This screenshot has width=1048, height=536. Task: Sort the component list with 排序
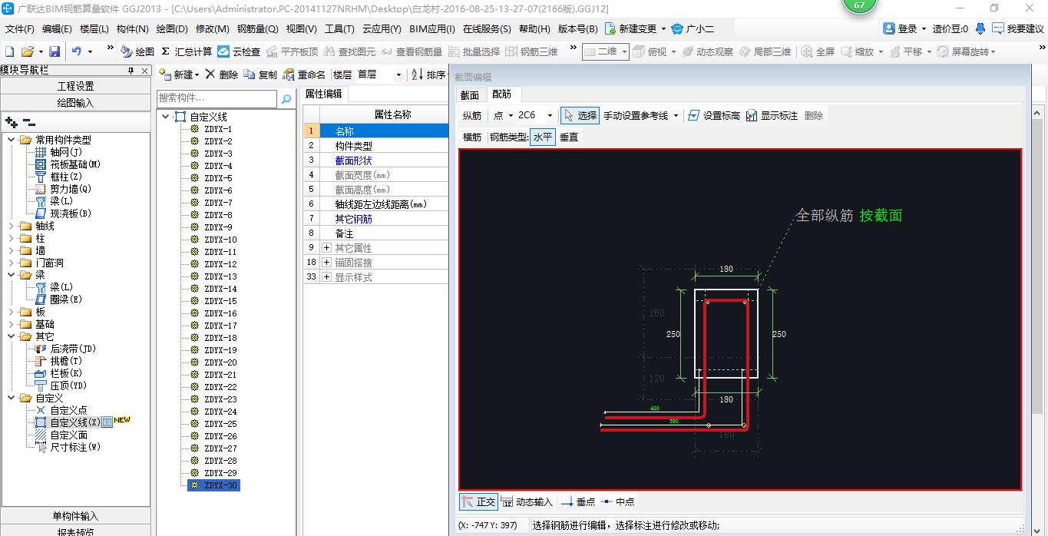coord(428,74)
